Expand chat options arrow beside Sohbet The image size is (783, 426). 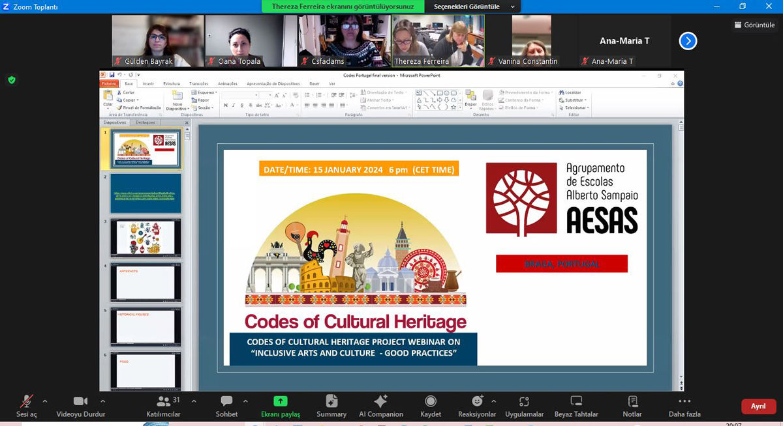pyautogui.click(x=245, y=401)
